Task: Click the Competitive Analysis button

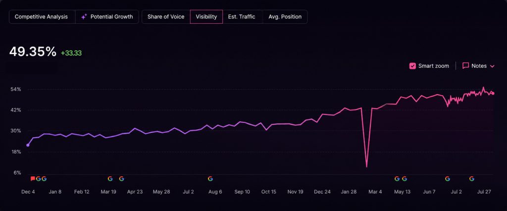Action: click(42, 17)
